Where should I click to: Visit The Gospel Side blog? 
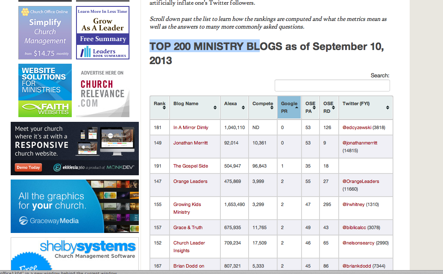coord(191,166)
